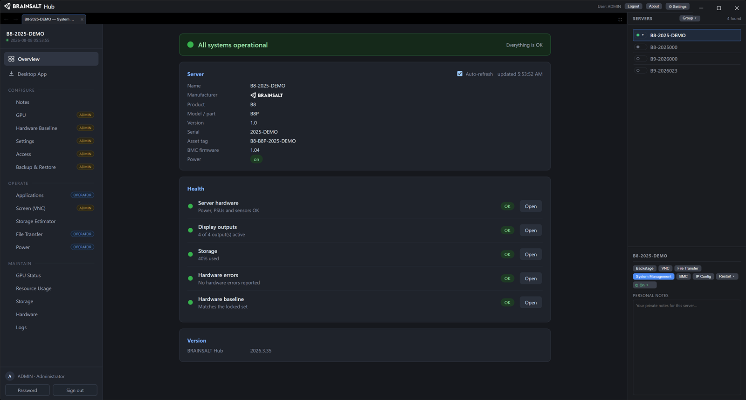Click the Server hardware green status dot

coord(190,206)
